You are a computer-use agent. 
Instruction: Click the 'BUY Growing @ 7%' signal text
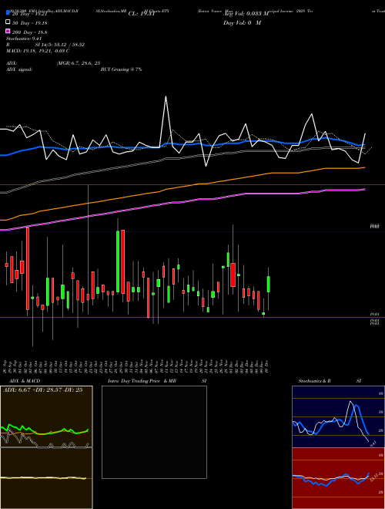(x=121, y=69)
